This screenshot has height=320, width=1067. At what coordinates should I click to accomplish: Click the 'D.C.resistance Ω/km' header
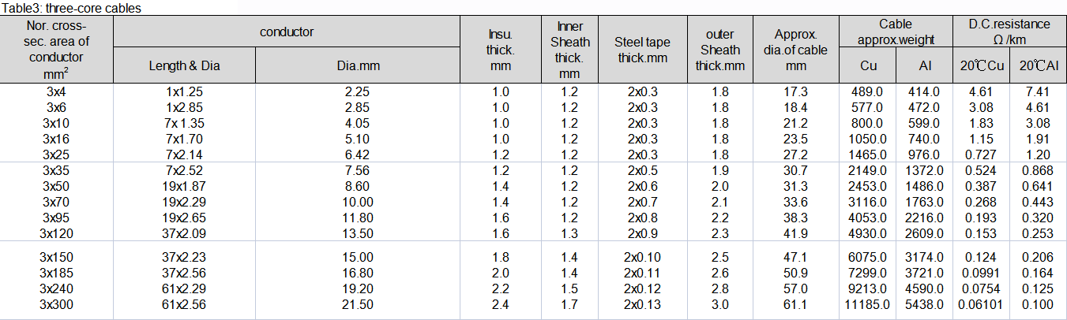click(x=1009, y=32)
